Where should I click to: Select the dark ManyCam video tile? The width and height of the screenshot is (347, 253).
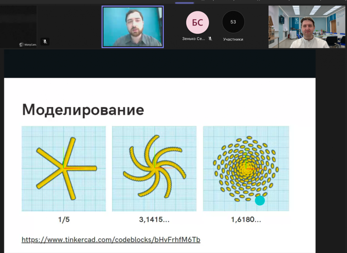19,27
